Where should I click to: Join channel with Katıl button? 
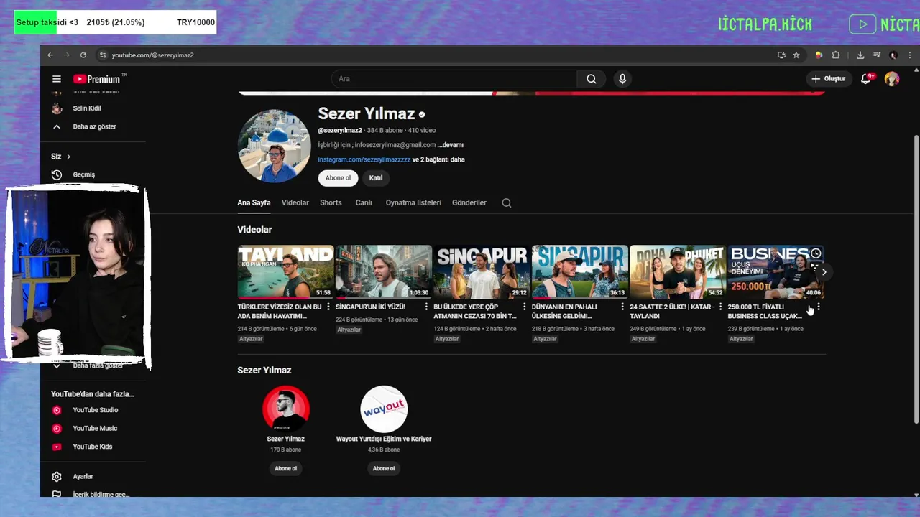(x=376, y=178)
